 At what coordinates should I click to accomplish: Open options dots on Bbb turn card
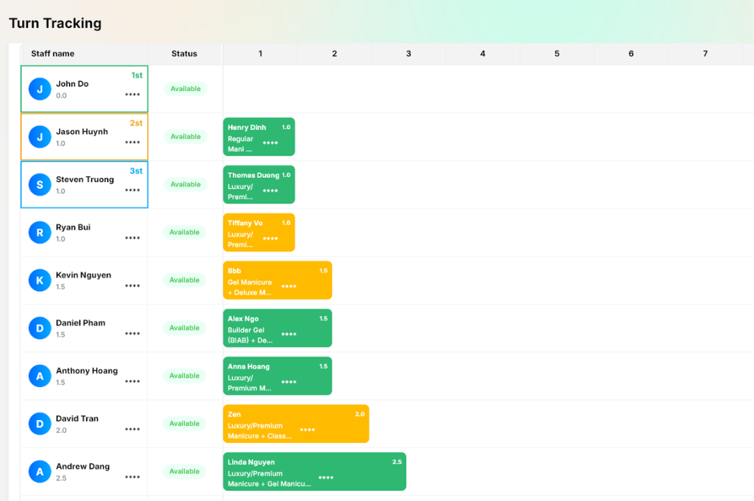[x=289, y=287]
